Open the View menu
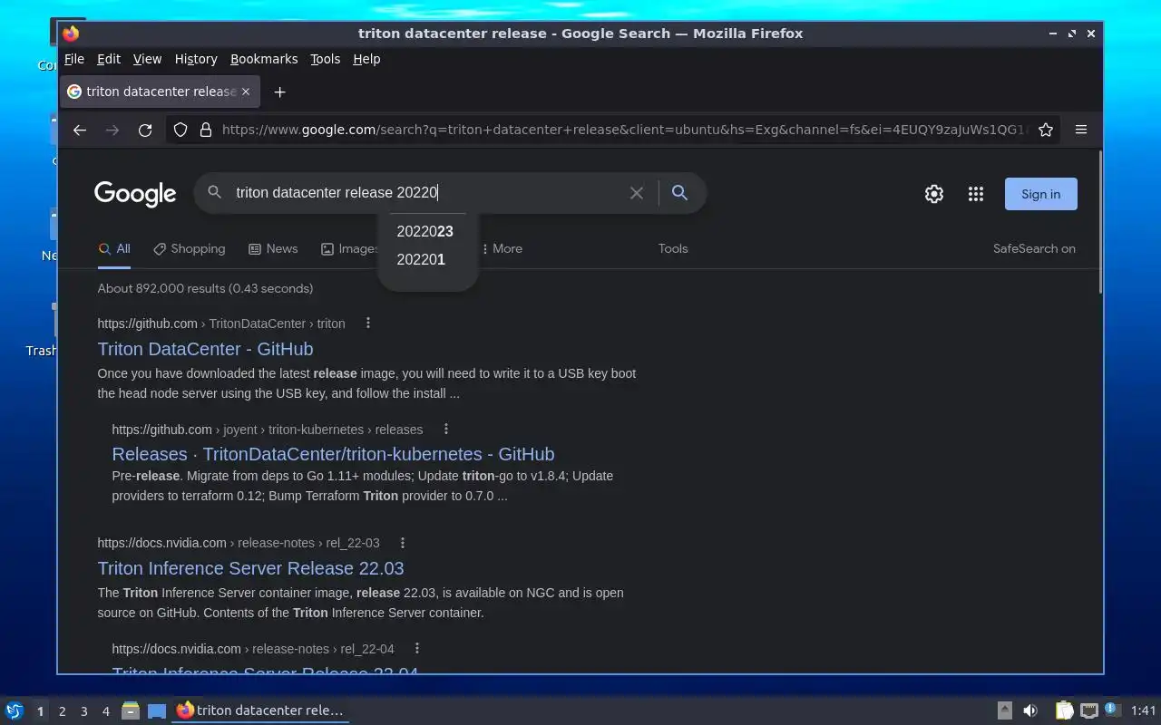 point(147,59)
